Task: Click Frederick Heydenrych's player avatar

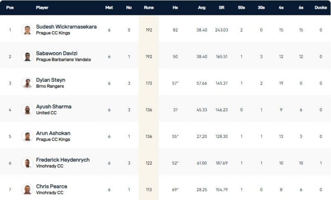Action: pos(27,163)
